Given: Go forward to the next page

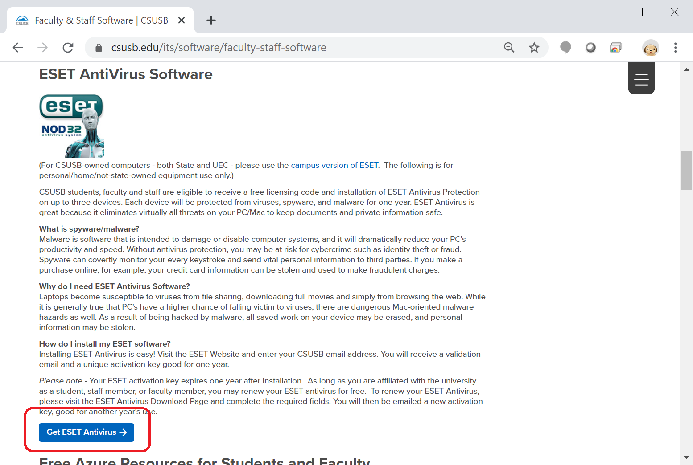Looking at the screenshot, I should (x=43, y=48).
